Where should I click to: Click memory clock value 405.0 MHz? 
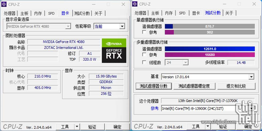coord(43,88)
